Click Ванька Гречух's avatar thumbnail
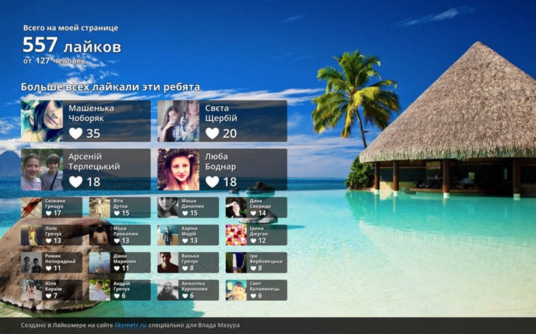 coord(168,262)
